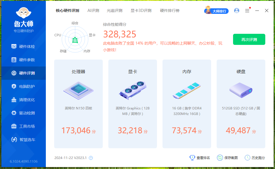Screen dimensions: 275x169
Task: Switch to the 核心硬件评测 tab
Action: pyautogui.click(x=67, y=11)
